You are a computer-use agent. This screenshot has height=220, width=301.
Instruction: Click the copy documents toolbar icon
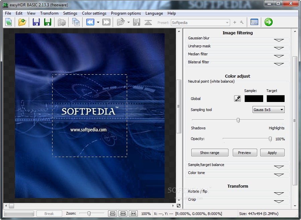click(76, 22)
